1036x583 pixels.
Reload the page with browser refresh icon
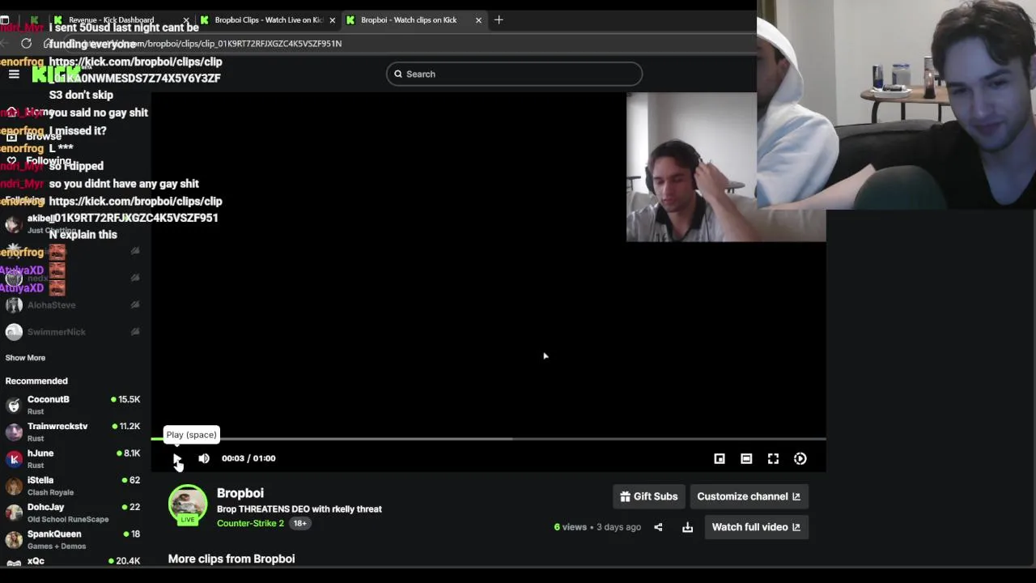click(x=27, y=44)
